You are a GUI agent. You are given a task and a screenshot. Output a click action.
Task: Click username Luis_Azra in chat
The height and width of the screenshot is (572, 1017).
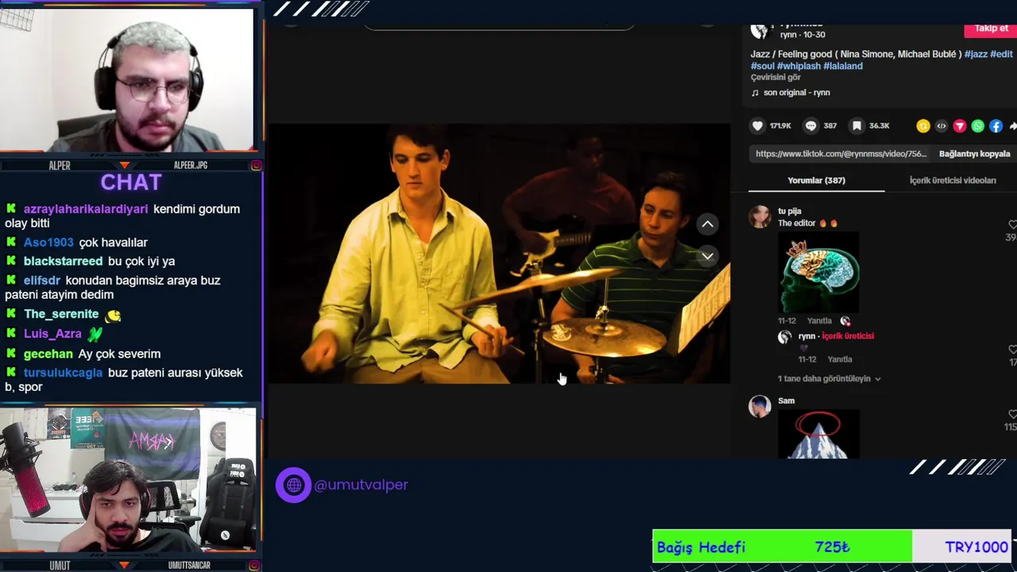(52, 334)
